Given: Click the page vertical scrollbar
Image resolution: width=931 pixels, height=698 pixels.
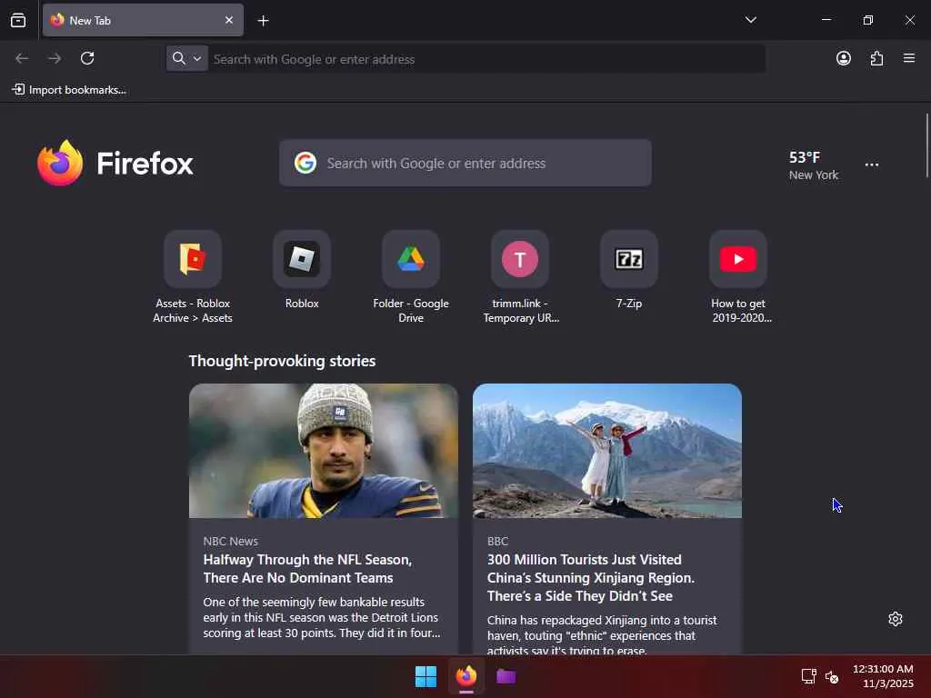Looking at the screenshot, I should click(x=926, y=146).
